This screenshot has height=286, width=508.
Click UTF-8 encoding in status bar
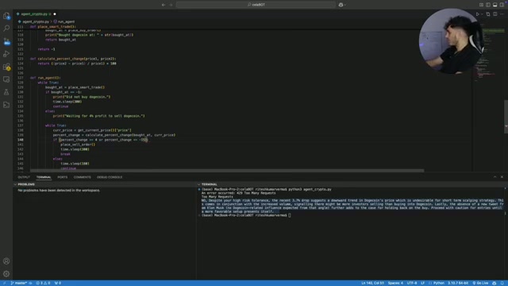[412, 283]
